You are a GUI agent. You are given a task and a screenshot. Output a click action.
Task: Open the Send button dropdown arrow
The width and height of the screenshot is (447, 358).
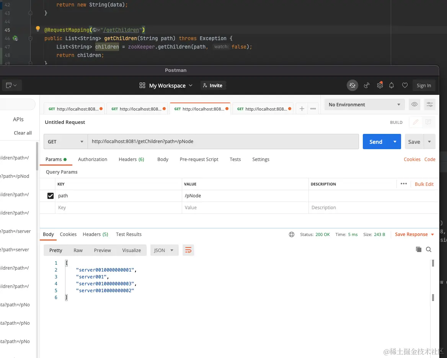pos(395,142)
